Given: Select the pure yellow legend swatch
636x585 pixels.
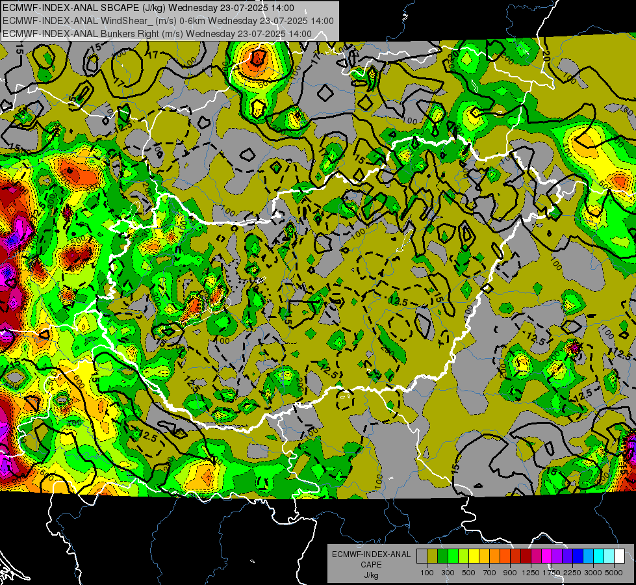Looking at the screenshot, I should pos(474,556).
